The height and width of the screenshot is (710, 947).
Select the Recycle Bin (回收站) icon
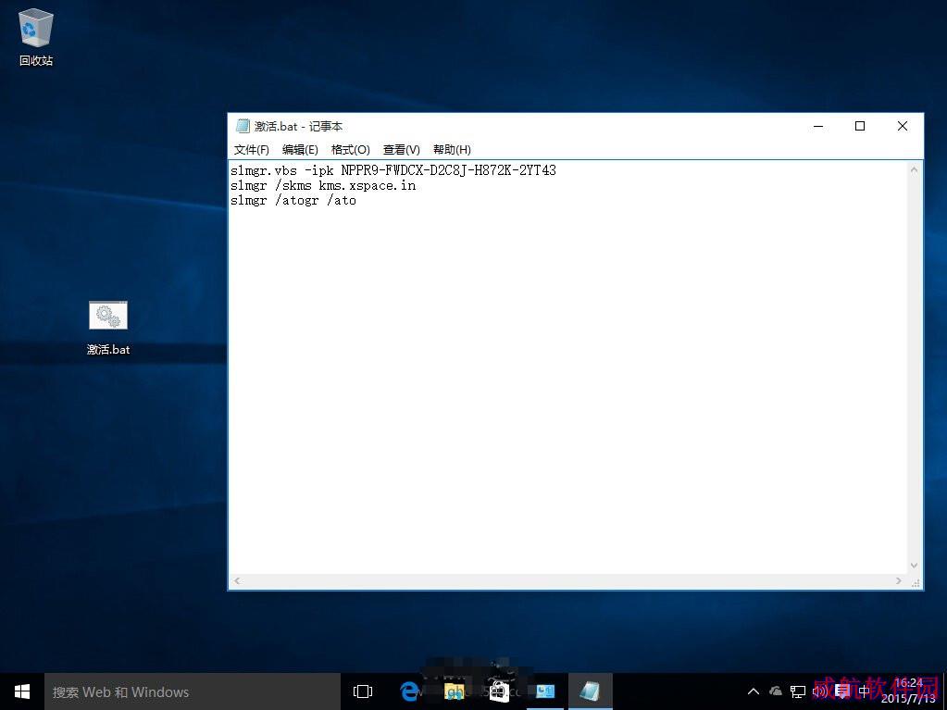(x=35, y=36)
